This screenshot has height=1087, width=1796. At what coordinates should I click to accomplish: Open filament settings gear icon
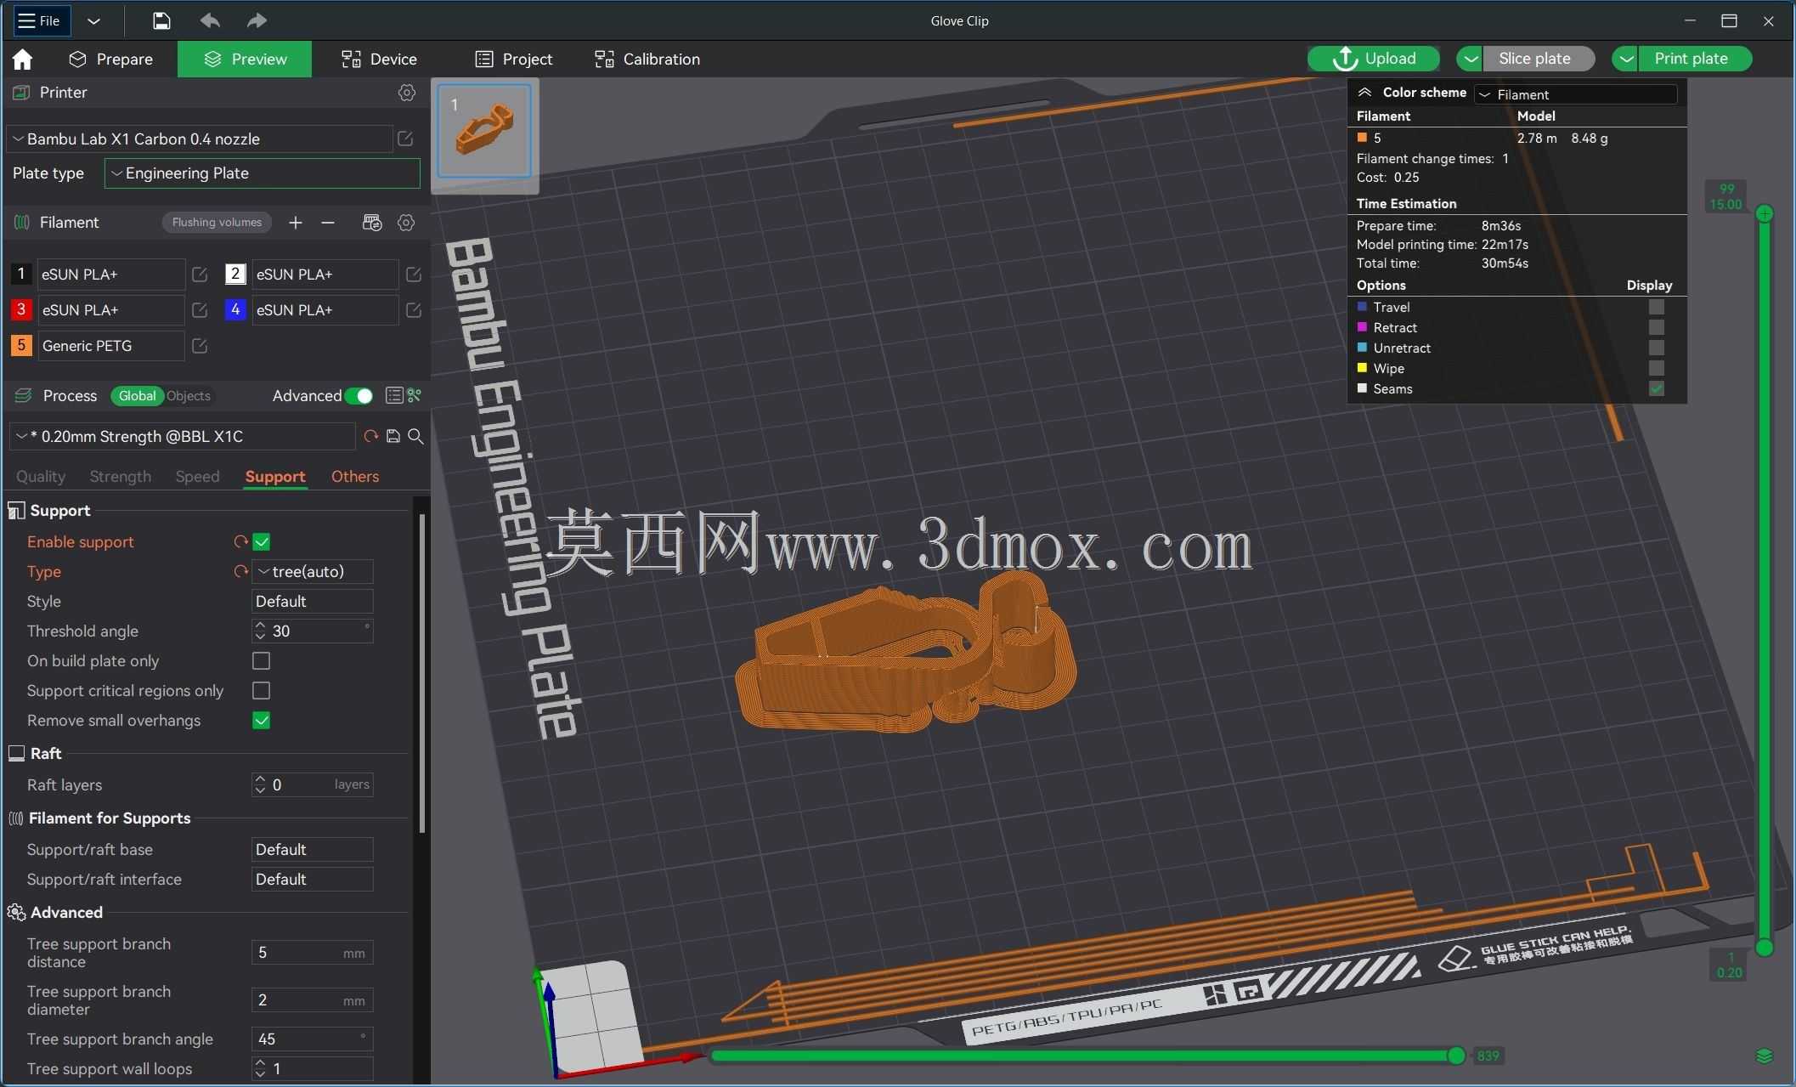(406, 223)
